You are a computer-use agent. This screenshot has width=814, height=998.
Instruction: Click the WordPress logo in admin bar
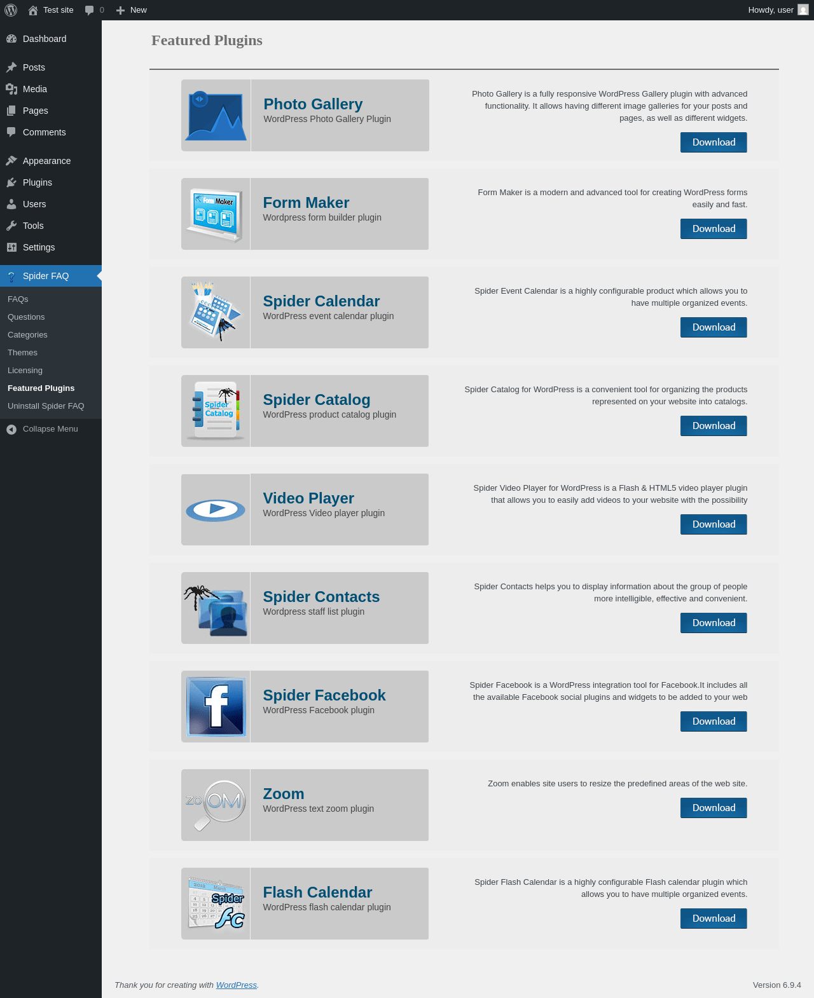(11, 10)
